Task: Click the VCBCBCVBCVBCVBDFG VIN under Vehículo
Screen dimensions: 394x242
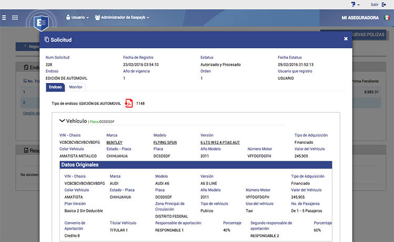Action: tap(80, 142)
